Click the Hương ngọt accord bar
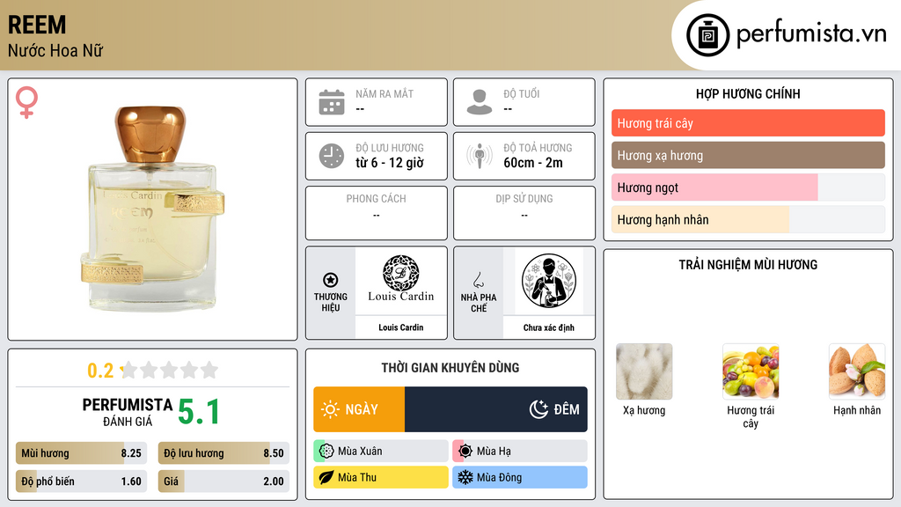 748,187
